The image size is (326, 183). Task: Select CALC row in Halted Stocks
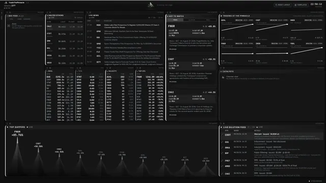[65, 27]
